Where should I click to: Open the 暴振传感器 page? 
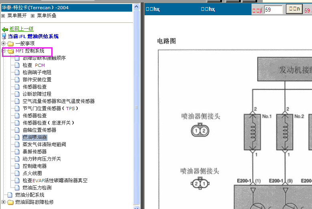click(34, 151)
